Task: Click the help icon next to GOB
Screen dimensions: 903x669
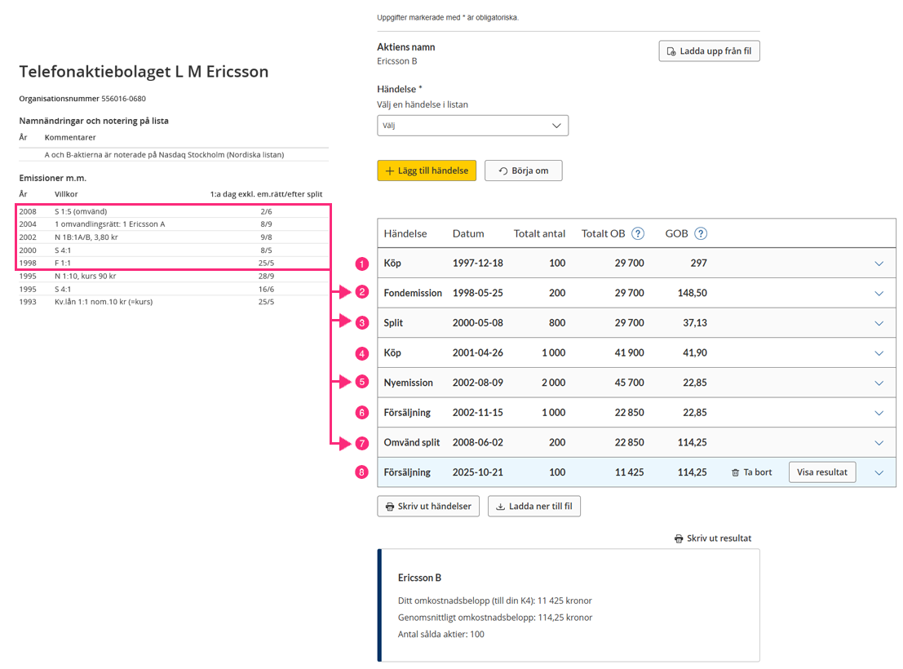Action: click(700, 233)
